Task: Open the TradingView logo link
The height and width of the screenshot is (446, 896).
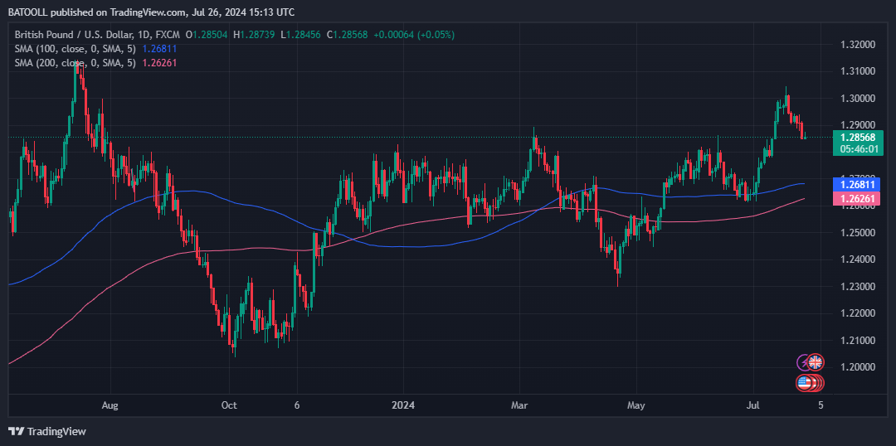Action: tap(47, 431)
